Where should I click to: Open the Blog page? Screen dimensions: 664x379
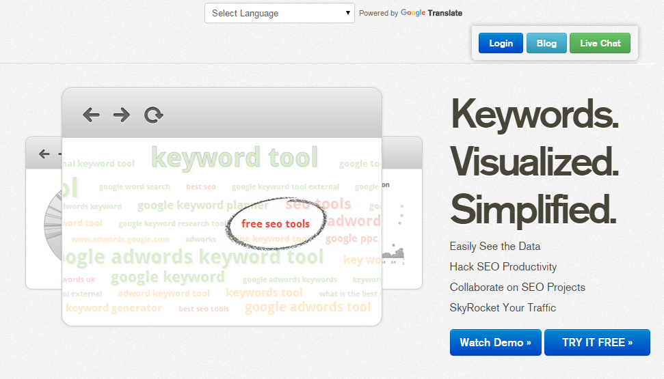click(x=546, y=43)
